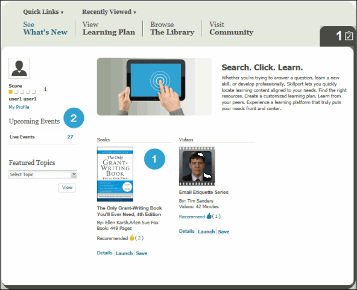The width and height of the screenshot is (357, 290).
Task: Click the Books section heading
Action: 103,140
